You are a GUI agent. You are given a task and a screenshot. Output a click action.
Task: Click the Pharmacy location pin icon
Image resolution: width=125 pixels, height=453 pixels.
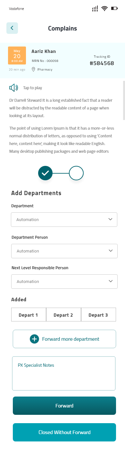pyautogui.click(x=33, y=69)
